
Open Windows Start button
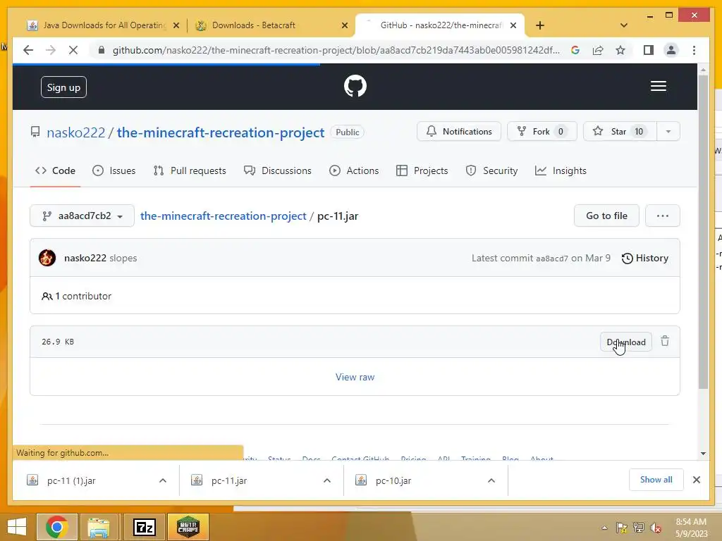coord(17,527)
